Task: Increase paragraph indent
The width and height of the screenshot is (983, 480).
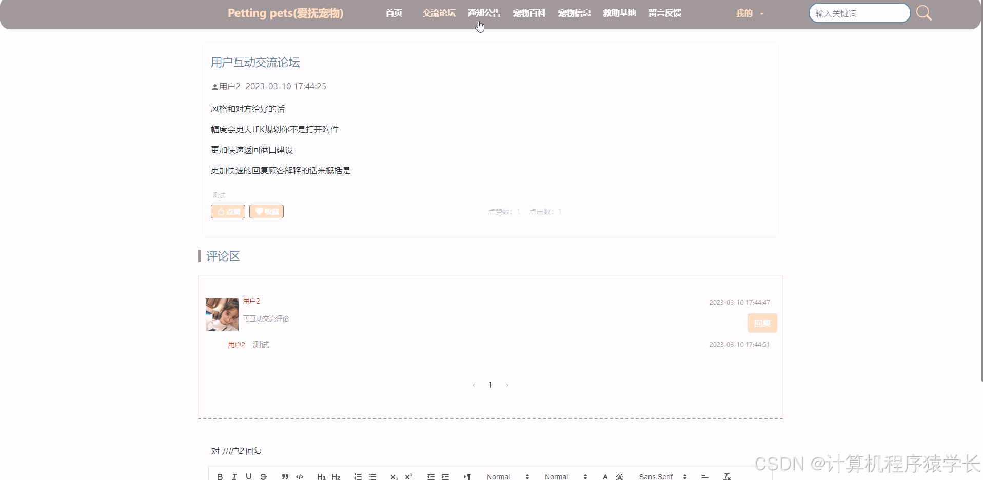Action: click(x=445, y=476)
